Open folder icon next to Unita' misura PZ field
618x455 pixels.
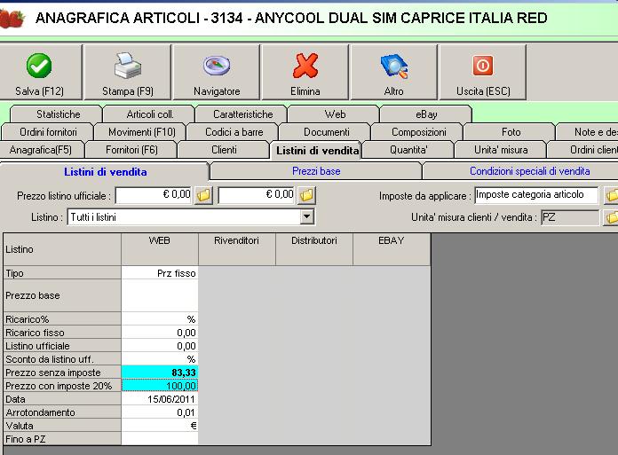611,217
